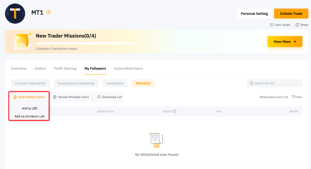Click the empty whitelist document icon
The image size is (311, 169).
tap(156, 139)
